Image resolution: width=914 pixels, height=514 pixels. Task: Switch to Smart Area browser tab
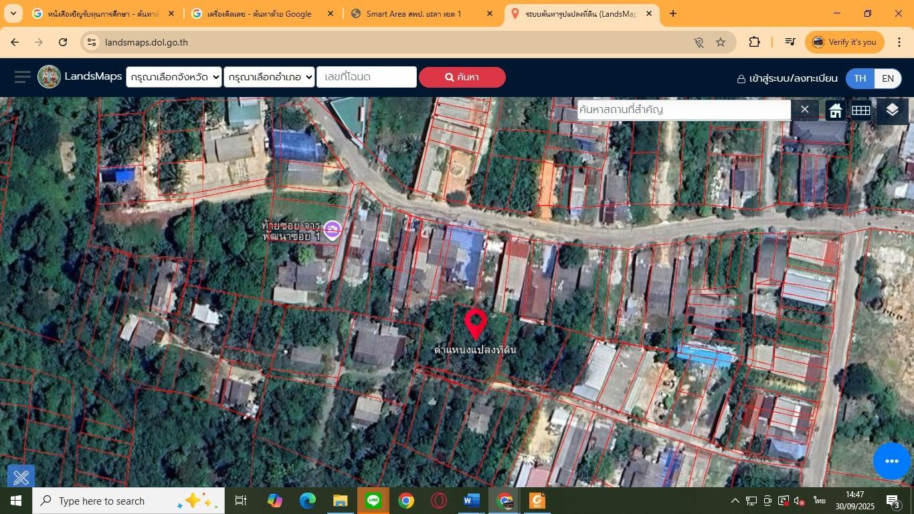tap(414, 13)
